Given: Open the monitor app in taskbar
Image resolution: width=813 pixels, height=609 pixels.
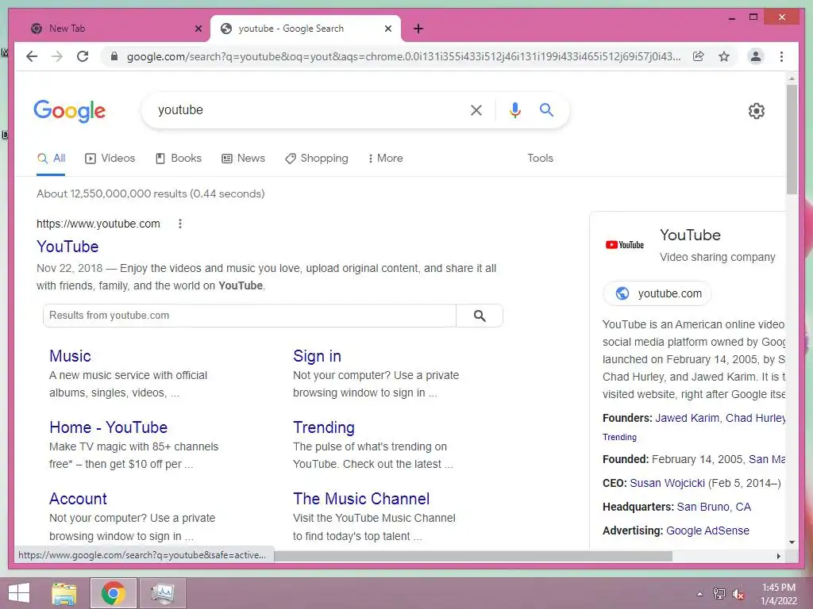Looking at the screenshot, I should 163,593.
